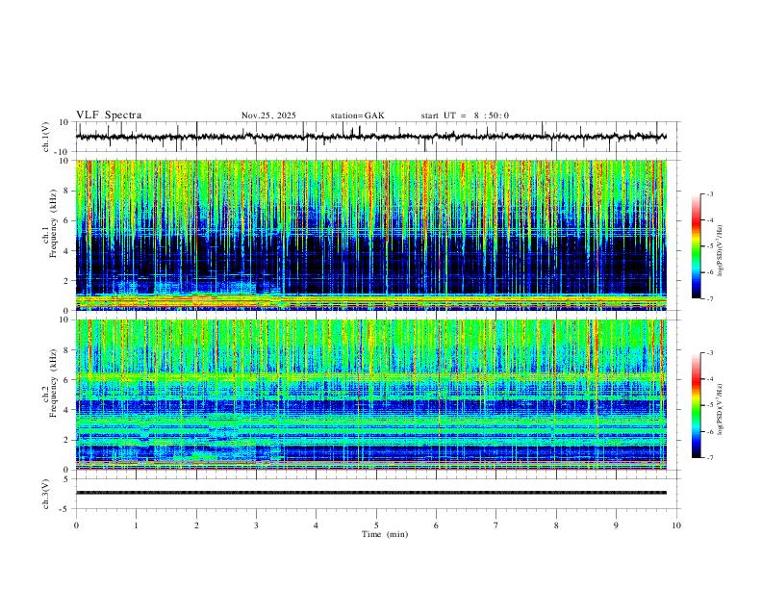Click the ch.1 spectrogram panel

coord(371,235)
